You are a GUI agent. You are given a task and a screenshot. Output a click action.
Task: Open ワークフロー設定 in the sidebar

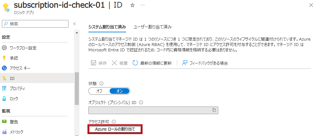coord(23,48)
